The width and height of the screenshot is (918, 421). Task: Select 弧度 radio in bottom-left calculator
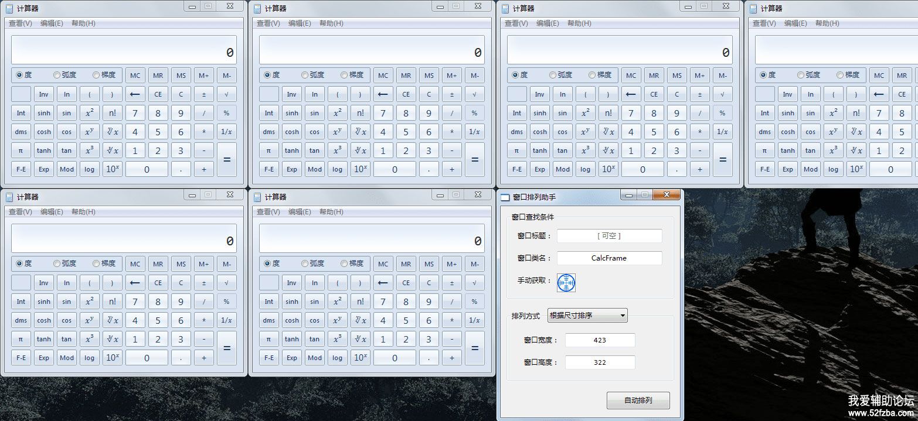[x=65, y=263]
